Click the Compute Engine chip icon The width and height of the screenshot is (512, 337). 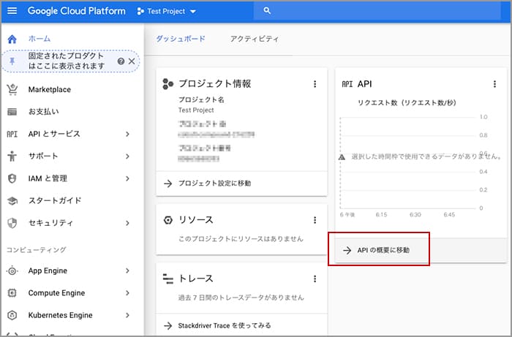point(12,293)
